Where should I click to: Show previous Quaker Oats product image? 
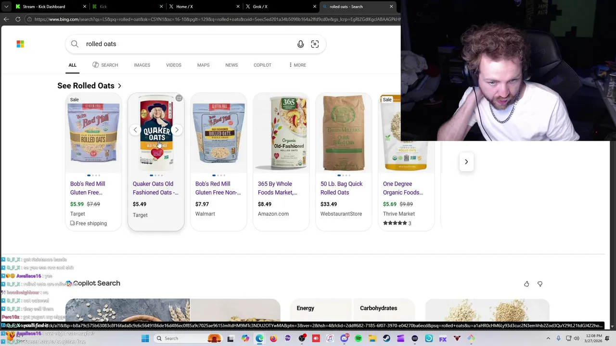coord(135,130)
